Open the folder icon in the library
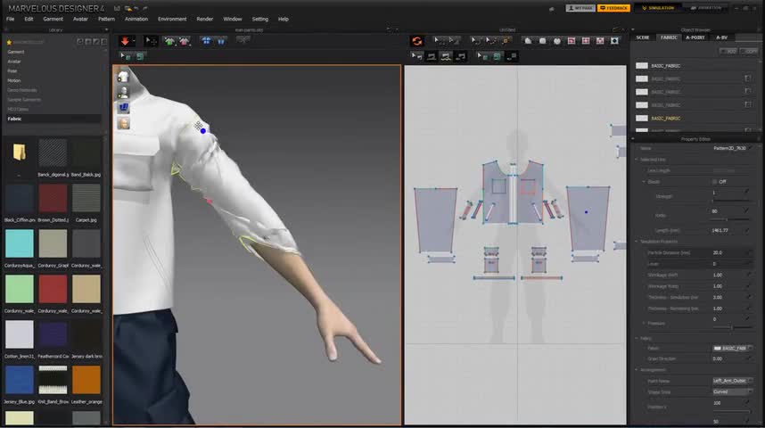This screenshot has height=428, width=765. pos(19,152)
